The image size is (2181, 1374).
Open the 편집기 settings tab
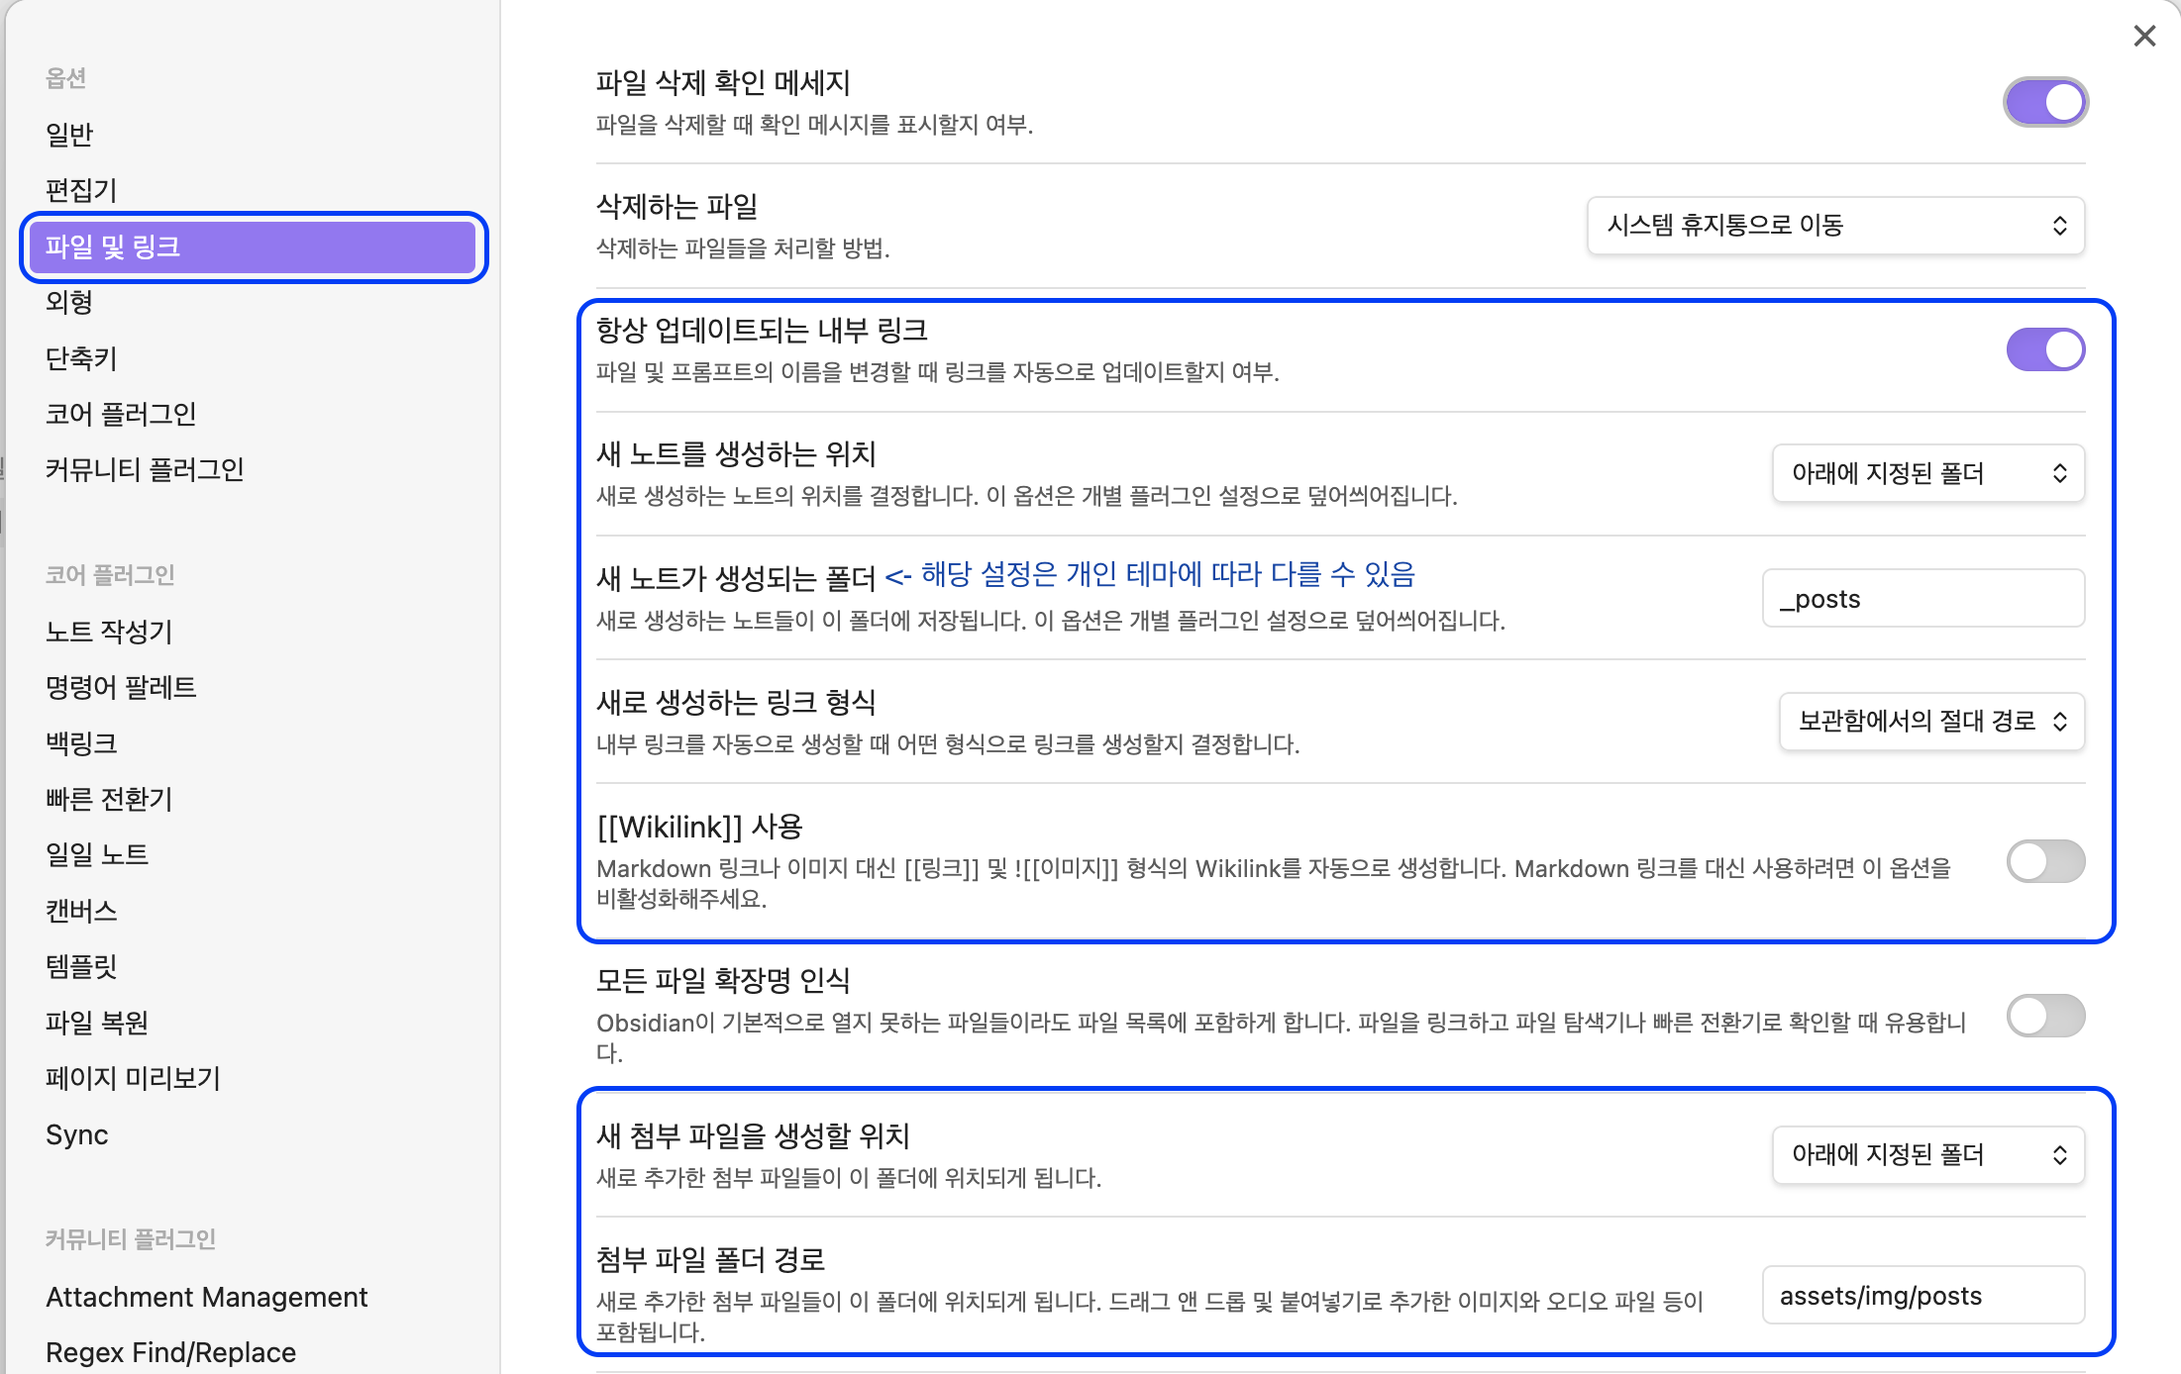coord(253,190)
